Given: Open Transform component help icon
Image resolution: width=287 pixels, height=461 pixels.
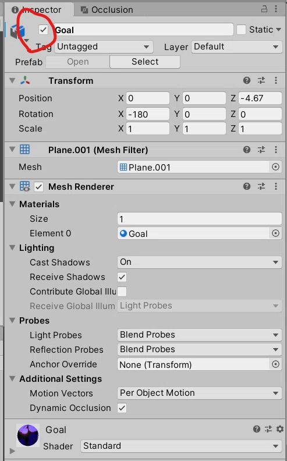Looking at the screenshot, I should click(247, 80).
